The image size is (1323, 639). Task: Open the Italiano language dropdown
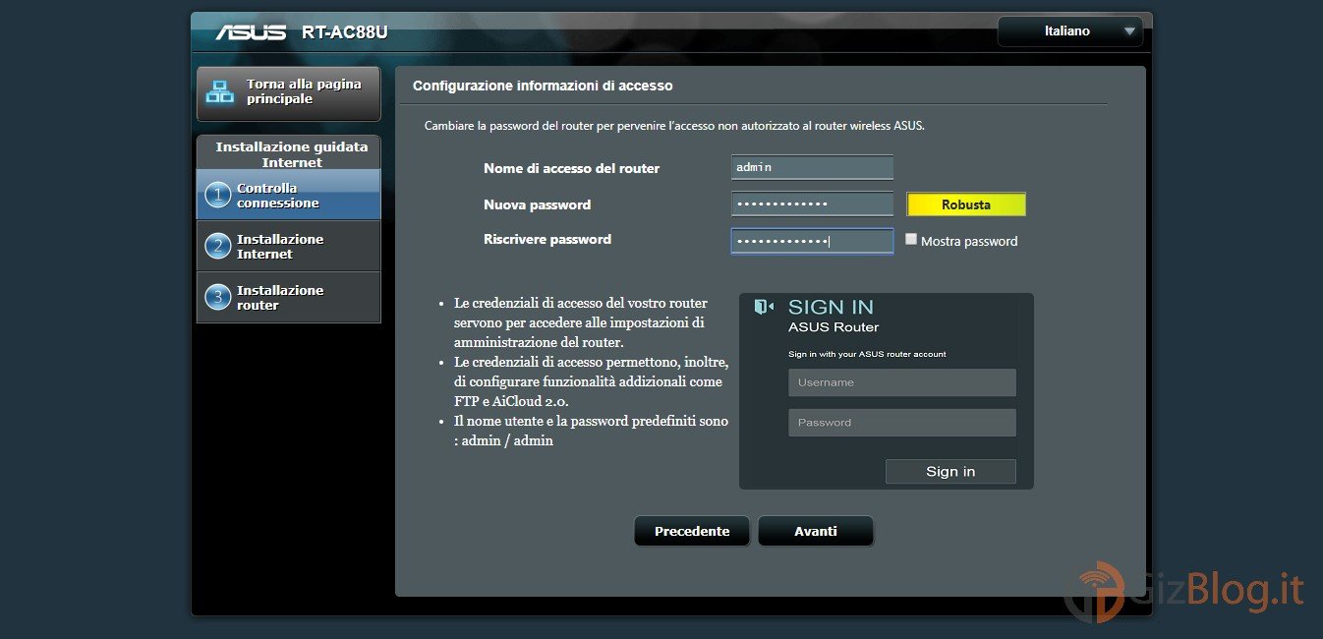coord(1069,31)
